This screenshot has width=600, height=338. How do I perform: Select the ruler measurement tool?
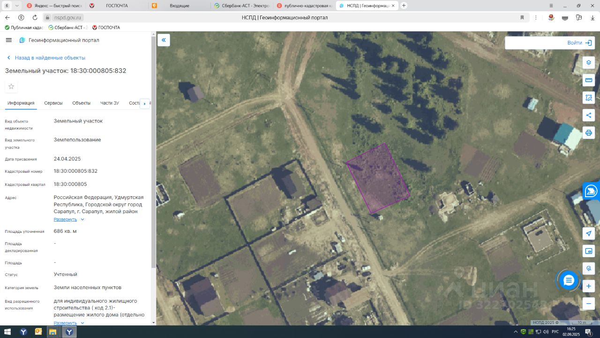click(589, 80)
